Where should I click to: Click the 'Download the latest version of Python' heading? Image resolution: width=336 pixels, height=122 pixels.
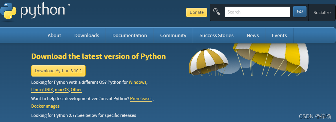pos(99,56)
